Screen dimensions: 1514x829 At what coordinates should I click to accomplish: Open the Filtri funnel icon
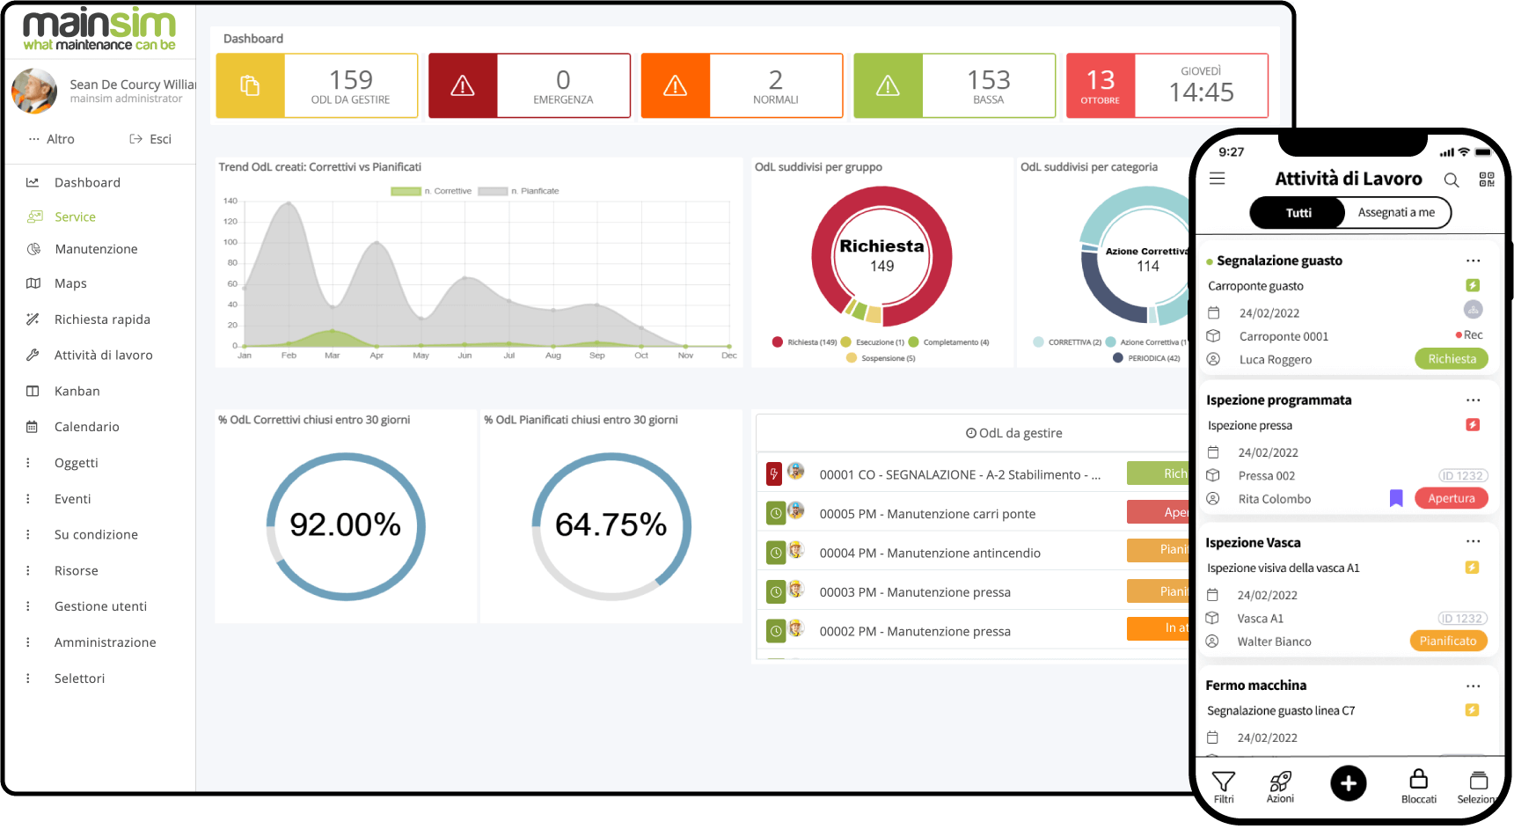click(1224, 781)
